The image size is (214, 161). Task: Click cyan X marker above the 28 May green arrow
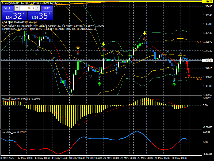pos(174,81)
